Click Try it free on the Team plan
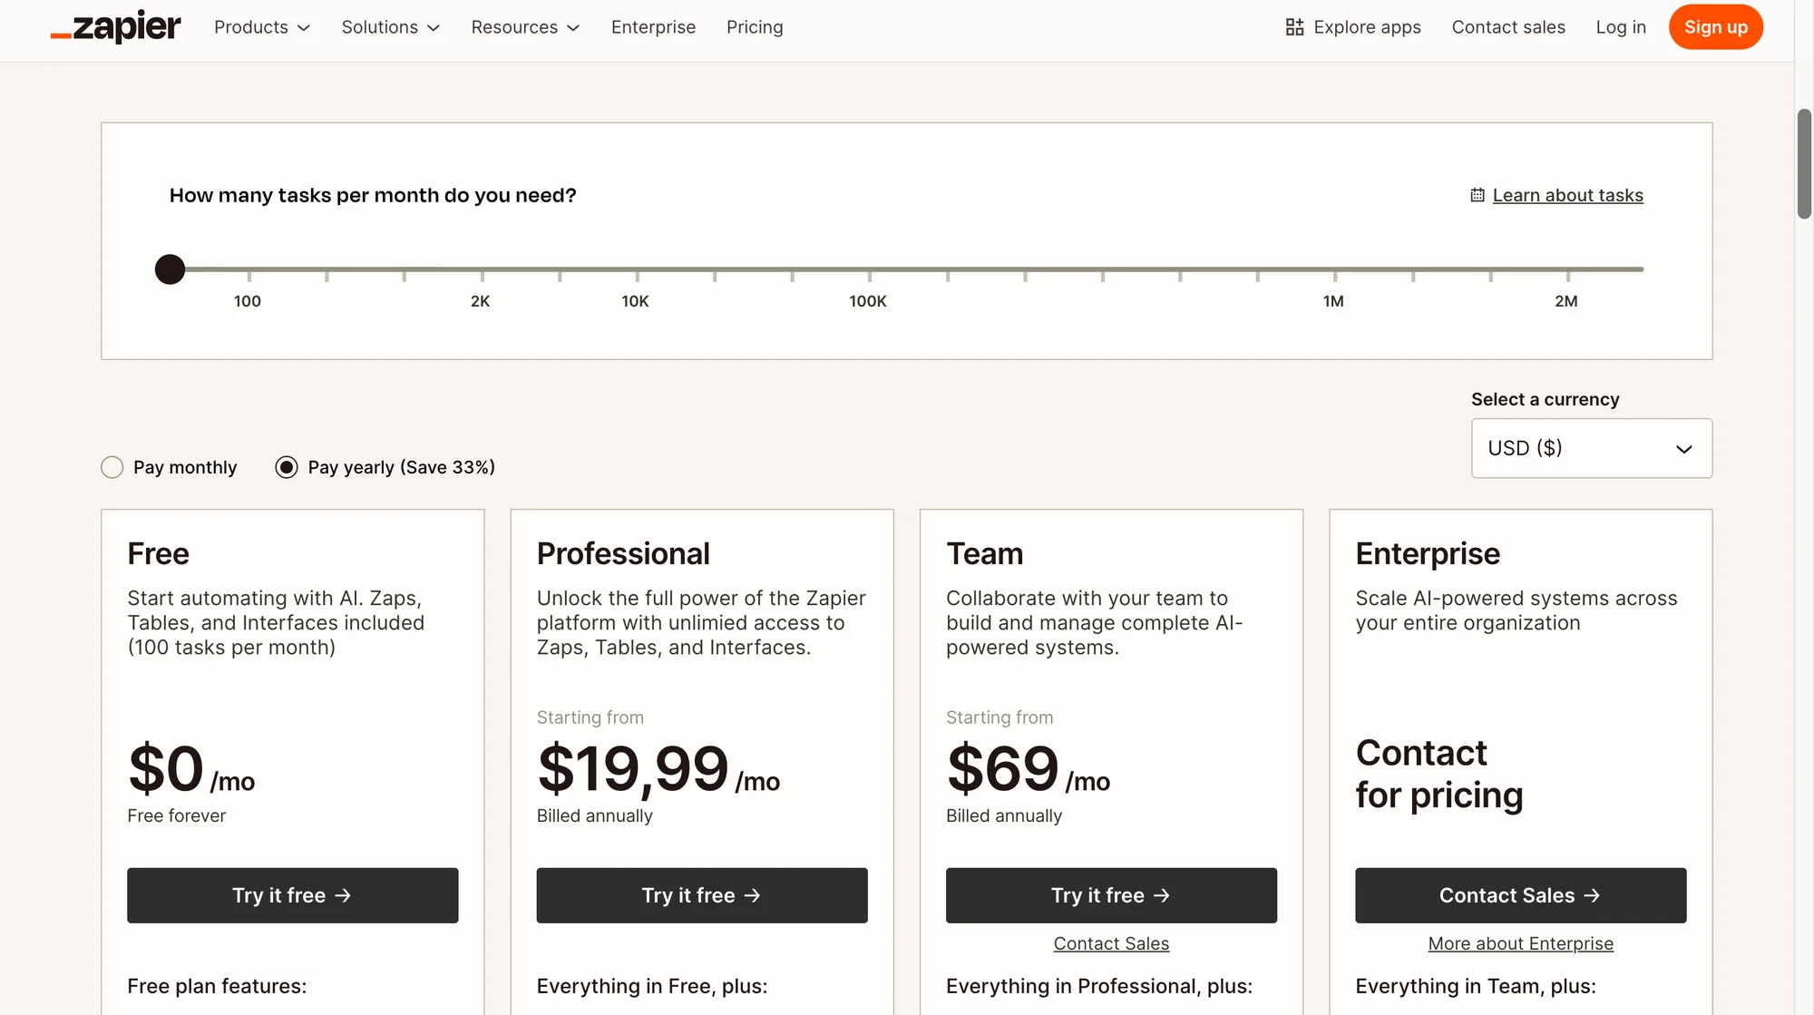 coord(1111,895)
